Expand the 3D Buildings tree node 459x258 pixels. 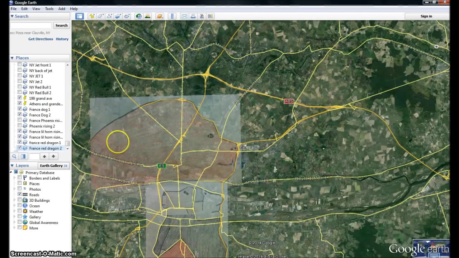tap(15, 200)
